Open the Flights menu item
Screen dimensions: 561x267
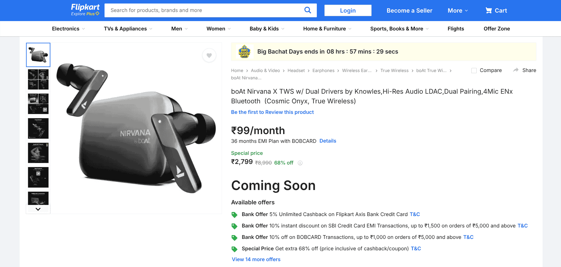[x=456, y=29]
